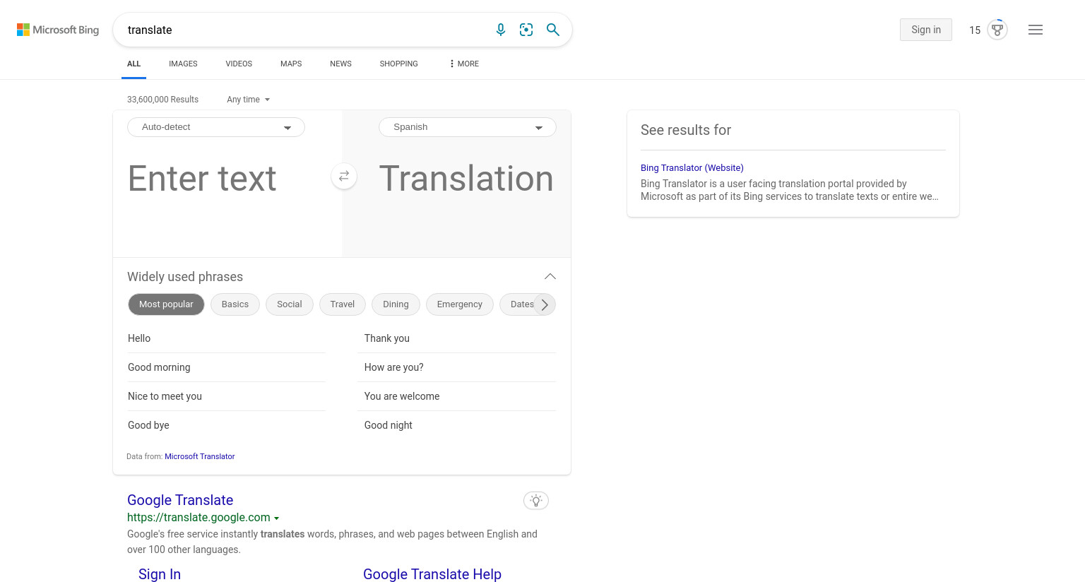Select the Travel phrase category
The image size is (1085, 582).
click(x=343, y=304)
